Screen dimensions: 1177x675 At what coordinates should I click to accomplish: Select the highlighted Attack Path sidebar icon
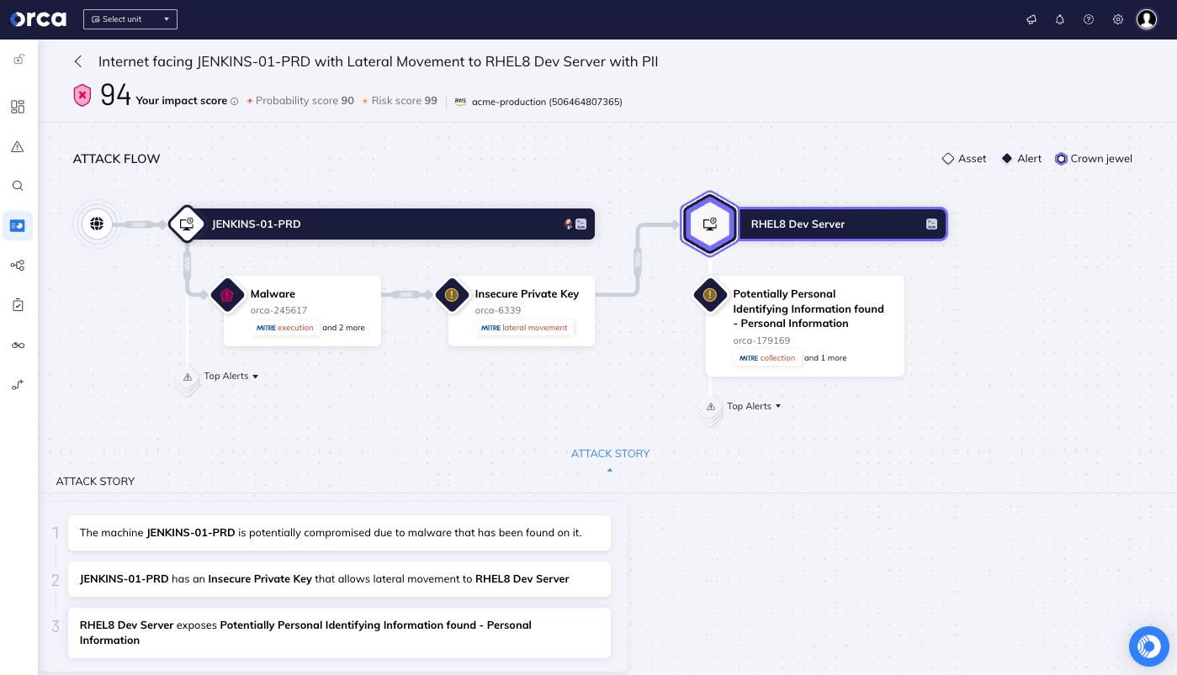point(17,224)
